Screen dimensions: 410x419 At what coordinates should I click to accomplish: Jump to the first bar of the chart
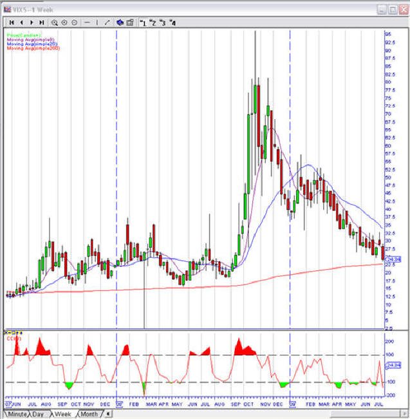(12, 23)
